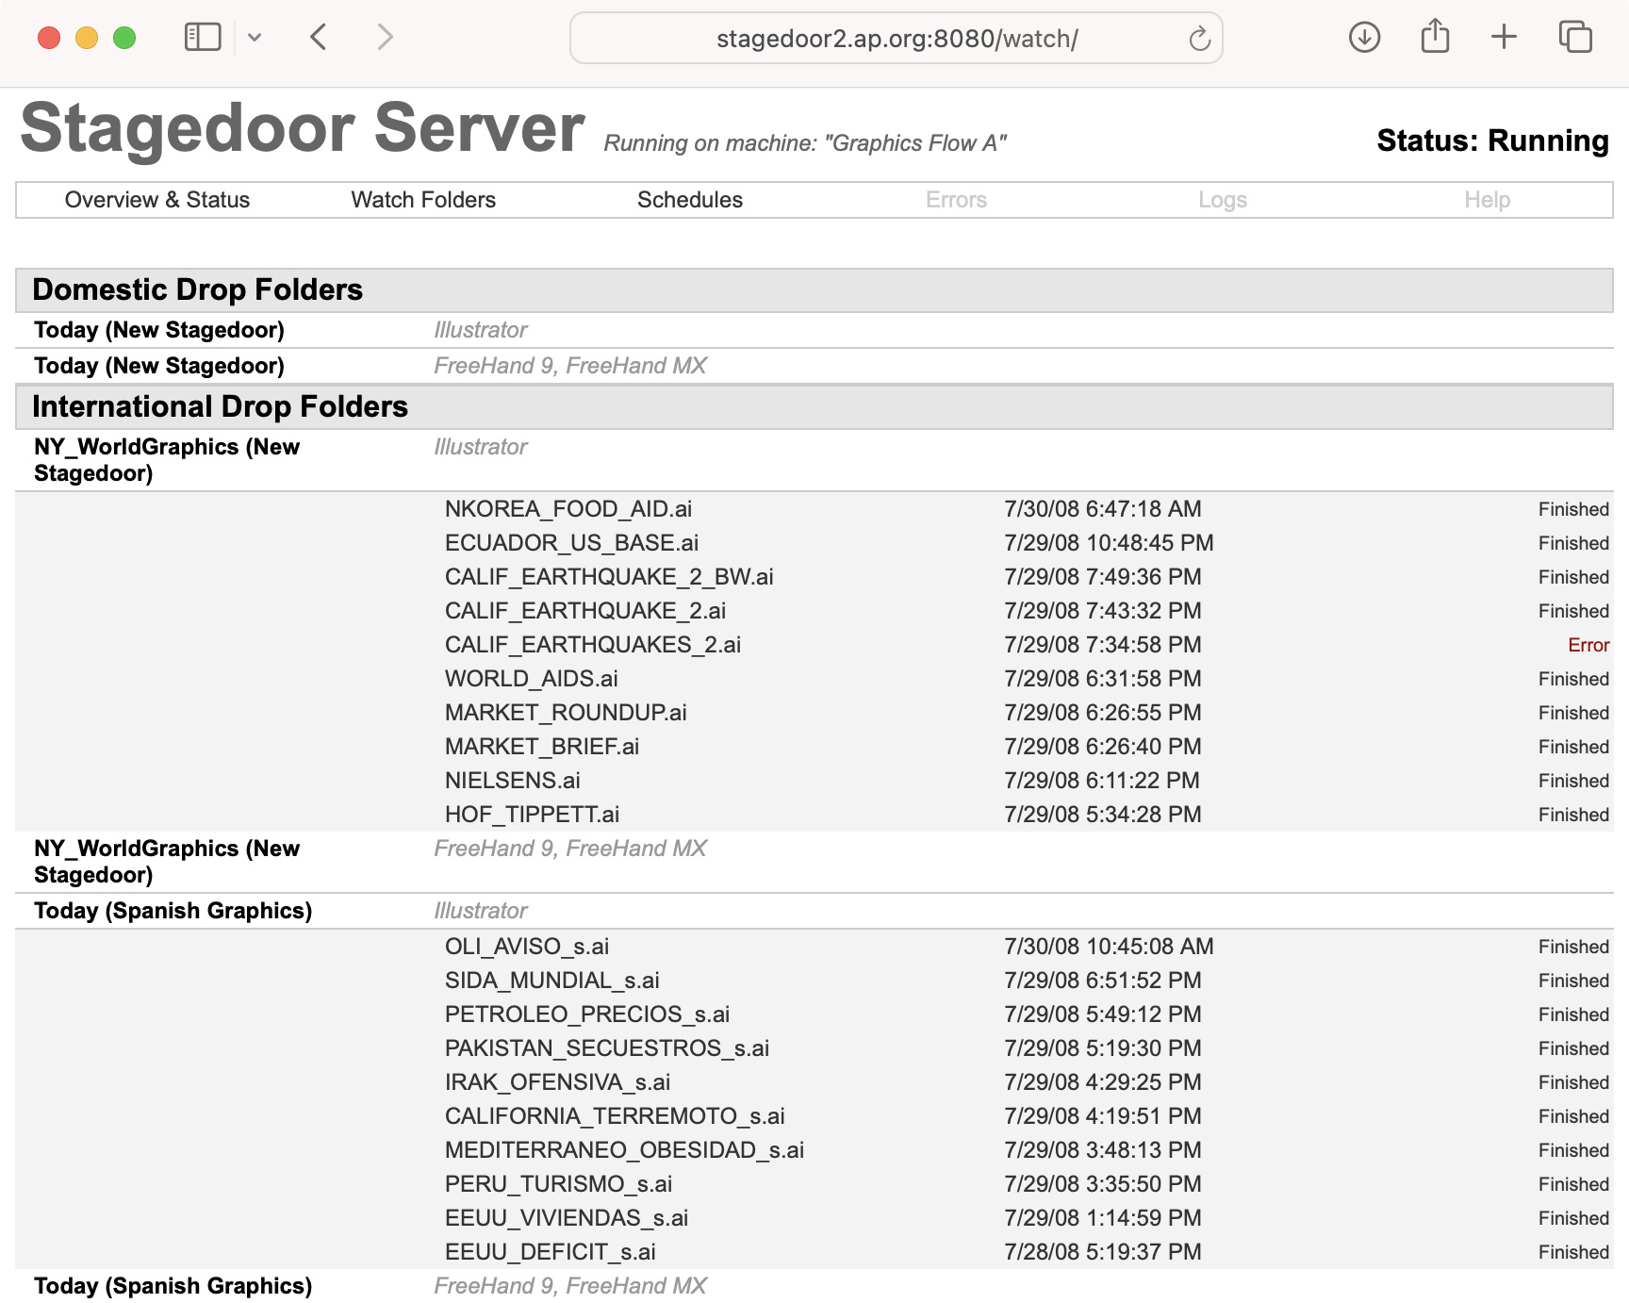Select the Errors tab
The image size is (1629, 1303).
(x=956, y=200)
